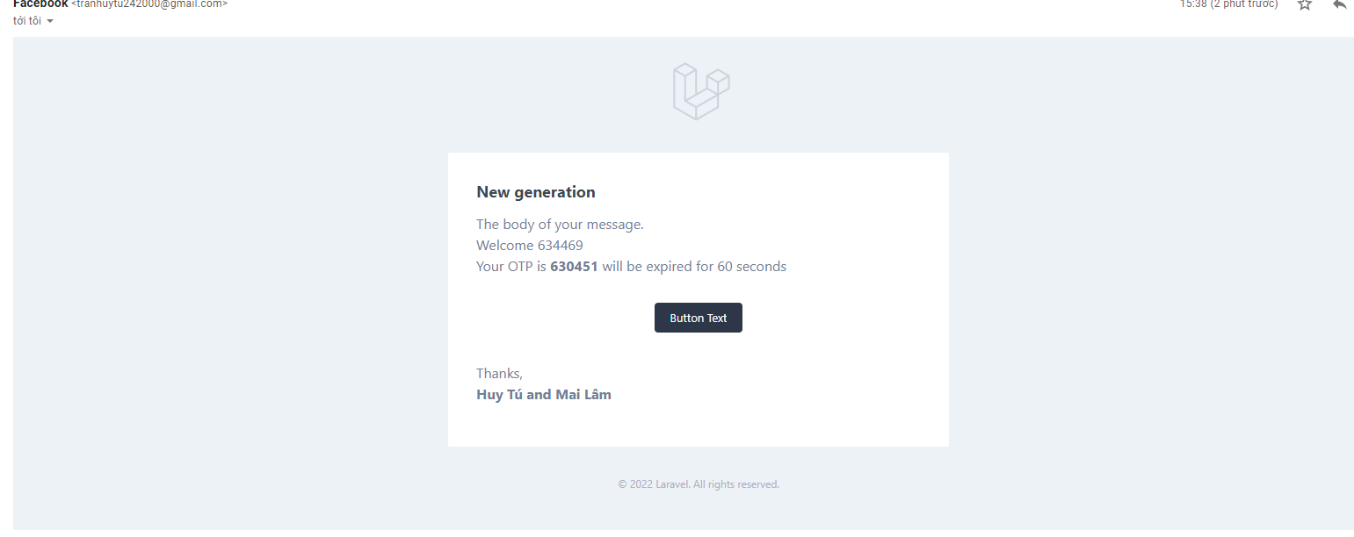1354x537 pixels.
Task: Click the sender's gmail address
Action: 149,4
